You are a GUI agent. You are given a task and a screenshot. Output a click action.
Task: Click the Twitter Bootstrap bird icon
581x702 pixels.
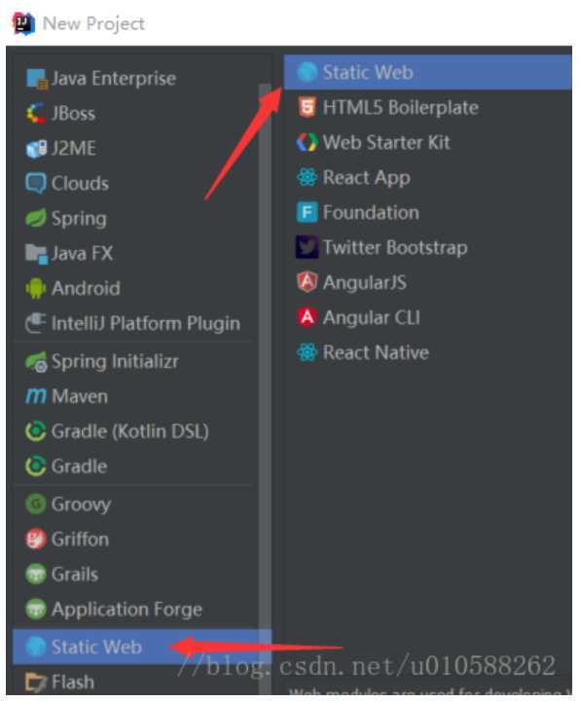coord(308,247)
